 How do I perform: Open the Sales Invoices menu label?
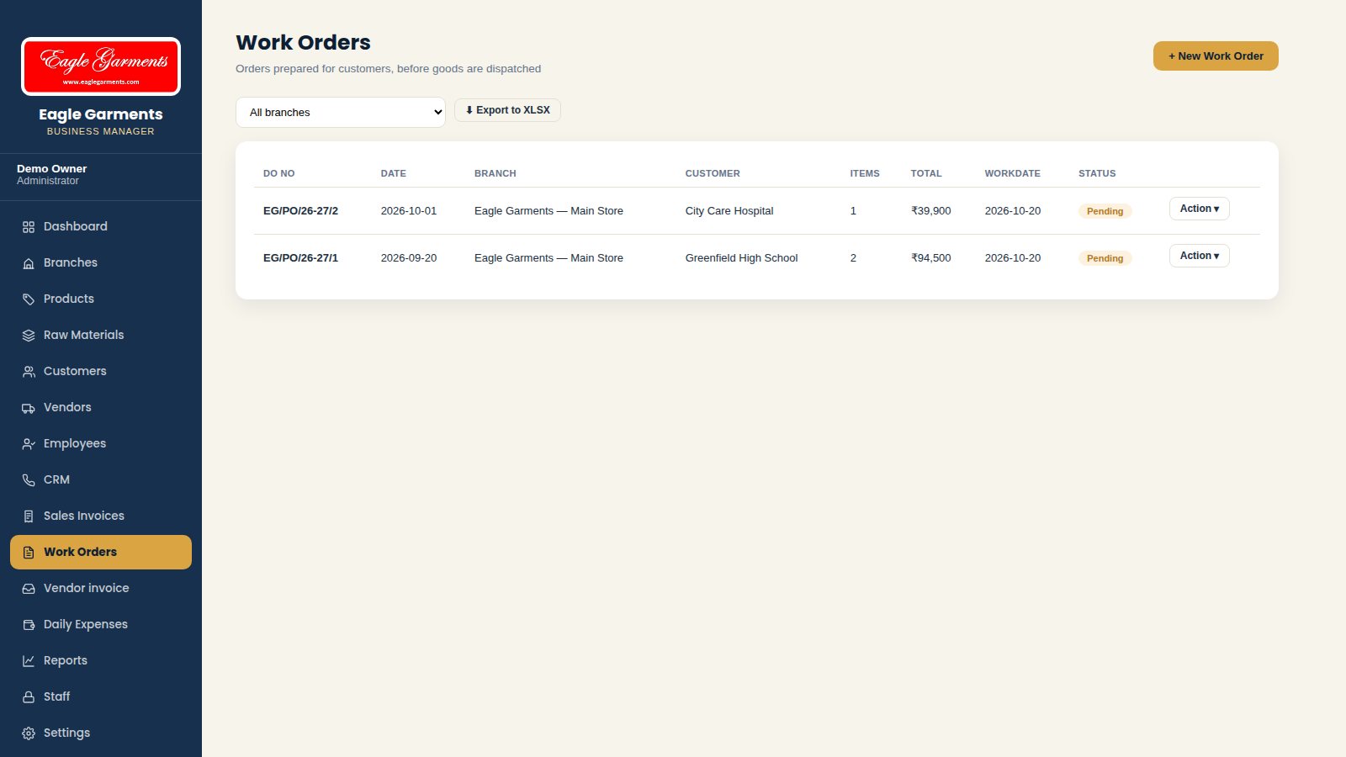pos(84,516)
